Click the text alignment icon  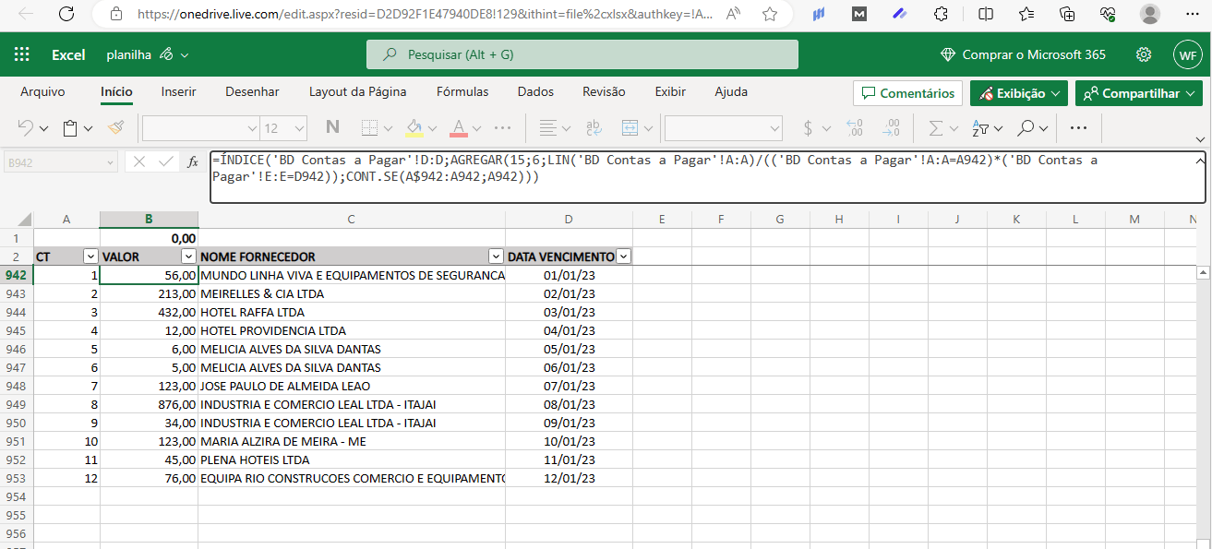[548, 127]
